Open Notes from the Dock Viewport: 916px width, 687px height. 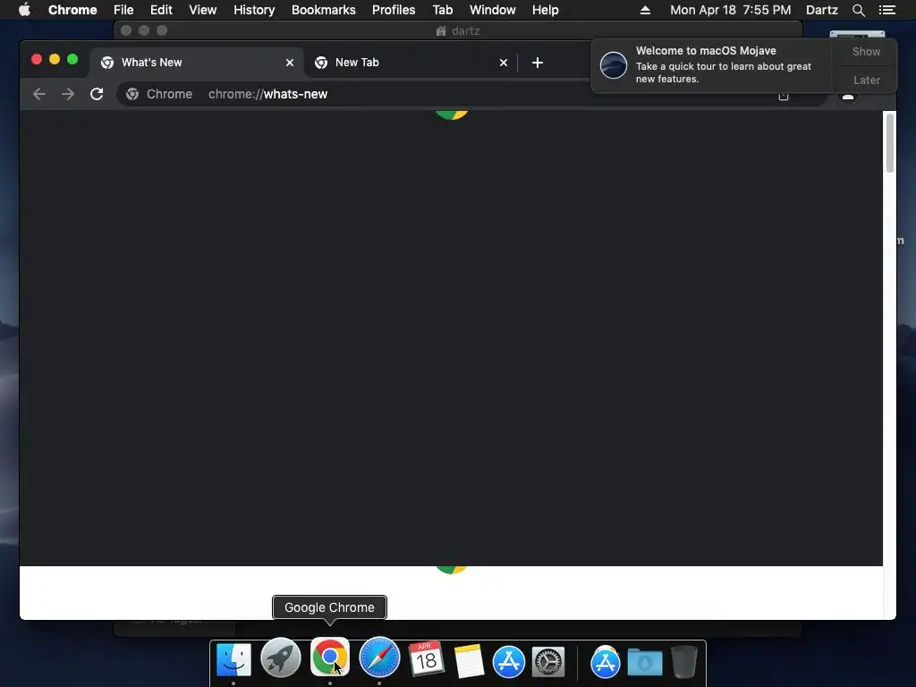tap(469, 661)
